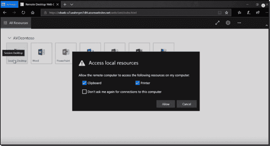Image resolution: width=270 pixels, height=146 pixels.
Task: Uncheck the Printer checkbox
Action: coord(137,83)
